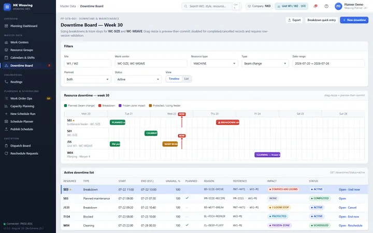
Task: Open the help question-mark icon
Action: [x=326, y=6]
